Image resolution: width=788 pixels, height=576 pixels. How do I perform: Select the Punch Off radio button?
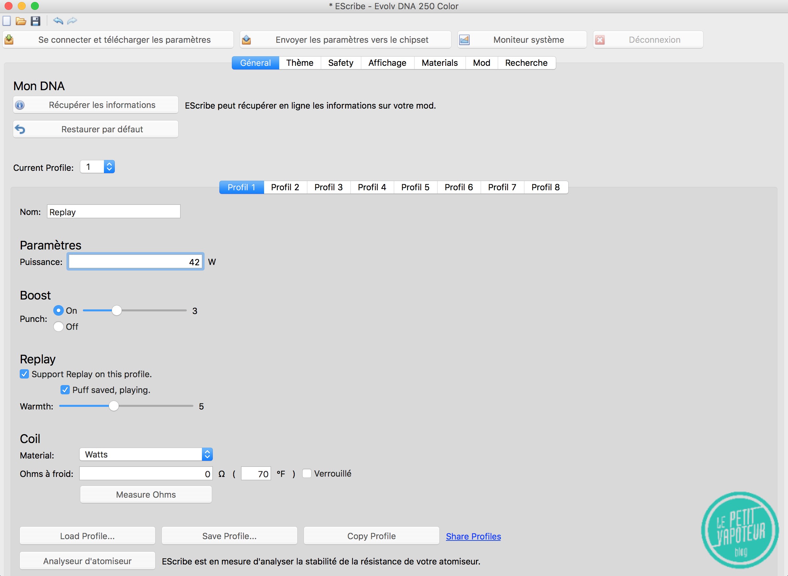pos(59,327)
